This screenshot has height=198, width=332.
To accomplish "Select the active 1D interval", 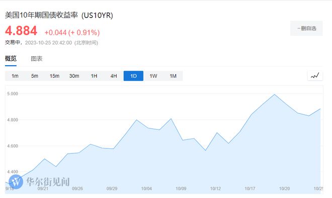I will [133, 76].
